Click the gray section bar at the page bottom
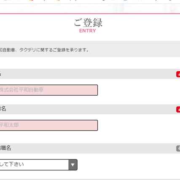 (x=90, y=180)
